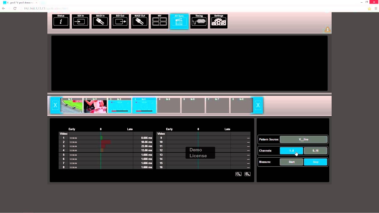This screenshot has width=379, height=213.
Task: Open the SDI In page
Action: [81, 21]
